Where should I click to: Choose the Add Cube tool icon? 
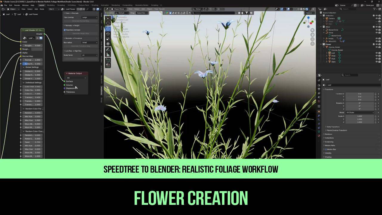[108, 60]
